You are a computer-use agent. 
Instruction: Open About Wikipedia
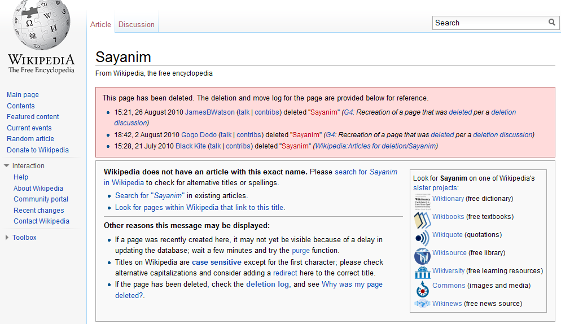[x=38, y=189]
